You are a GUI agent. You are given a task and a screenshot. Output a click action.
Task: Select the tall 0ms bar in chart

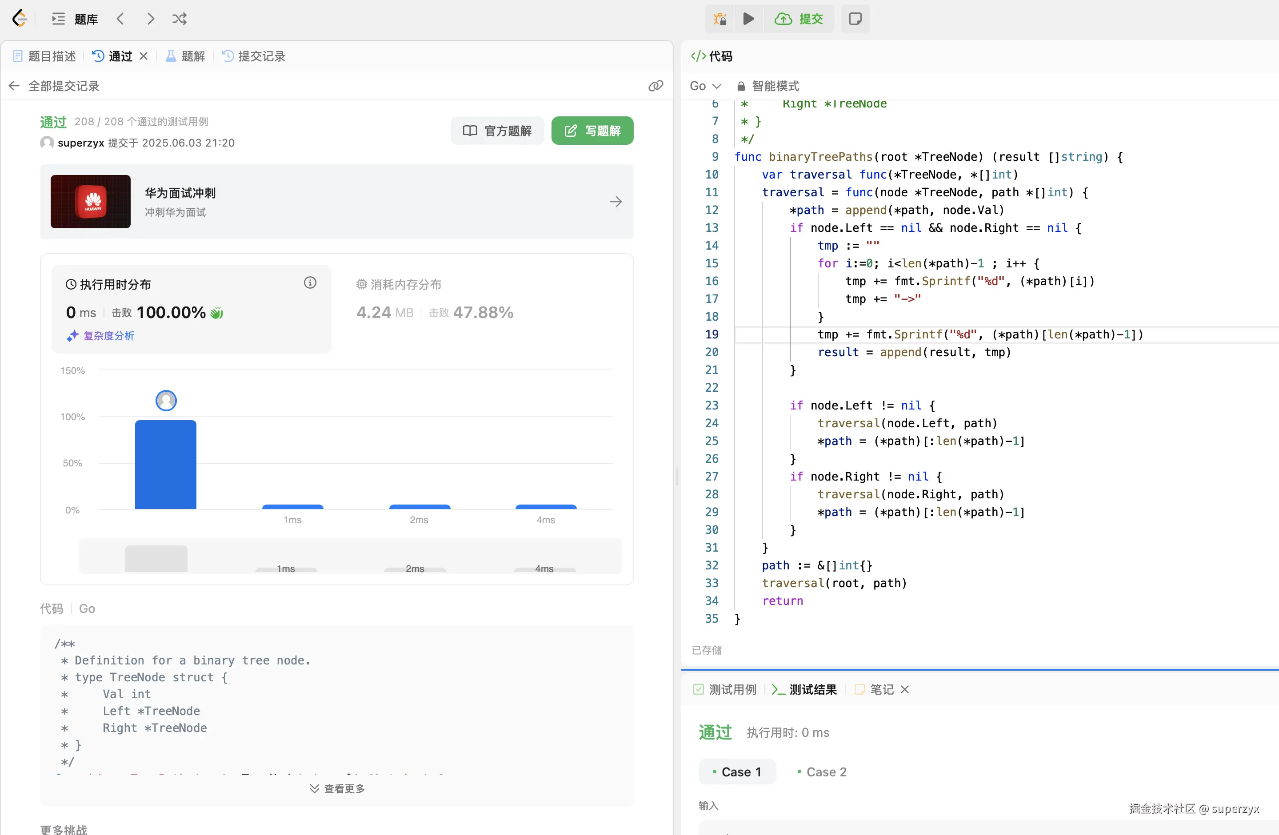pos(165,465)
